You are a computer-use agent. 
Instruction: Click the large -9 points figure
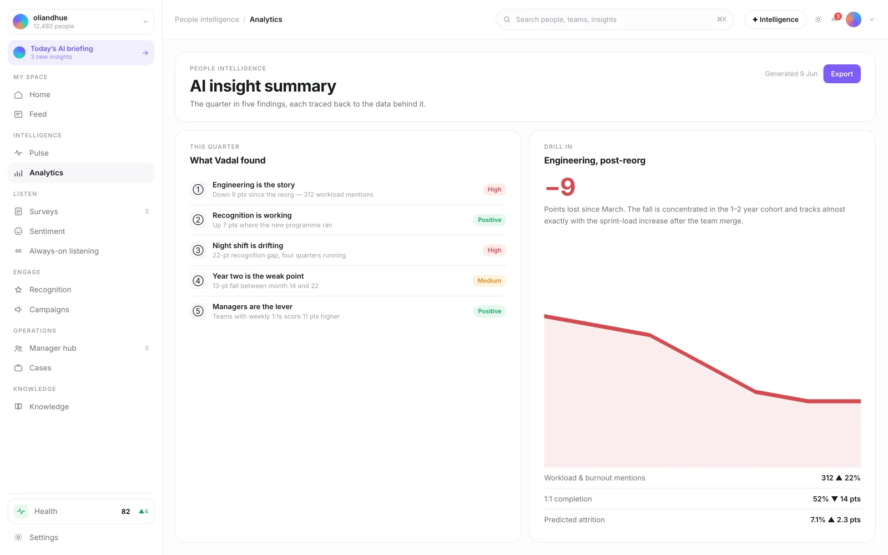point(561,188)
